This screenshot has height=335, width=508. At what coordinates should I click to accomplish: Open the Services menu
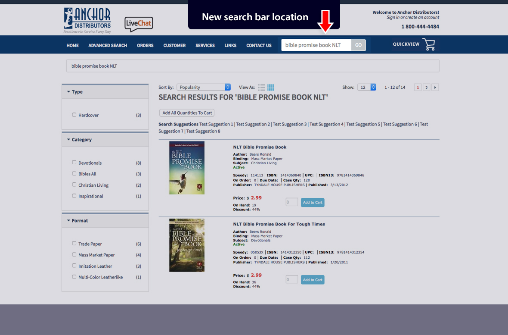(205, 45)
